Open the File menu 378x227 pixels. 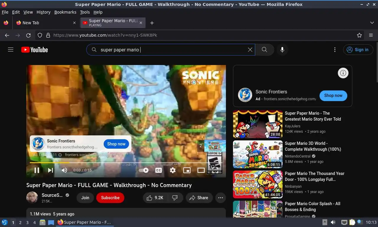coord(5,12)
